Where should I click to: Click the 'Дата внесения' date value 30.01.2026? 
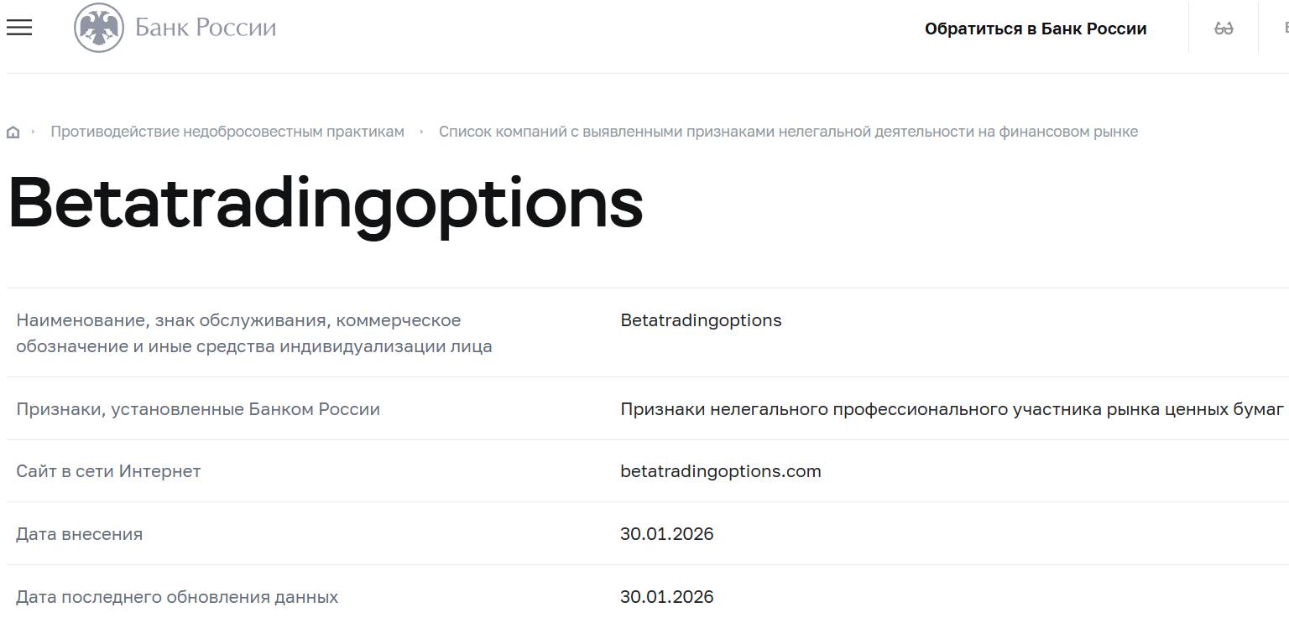pyautogui.click(x=666, y=534)
